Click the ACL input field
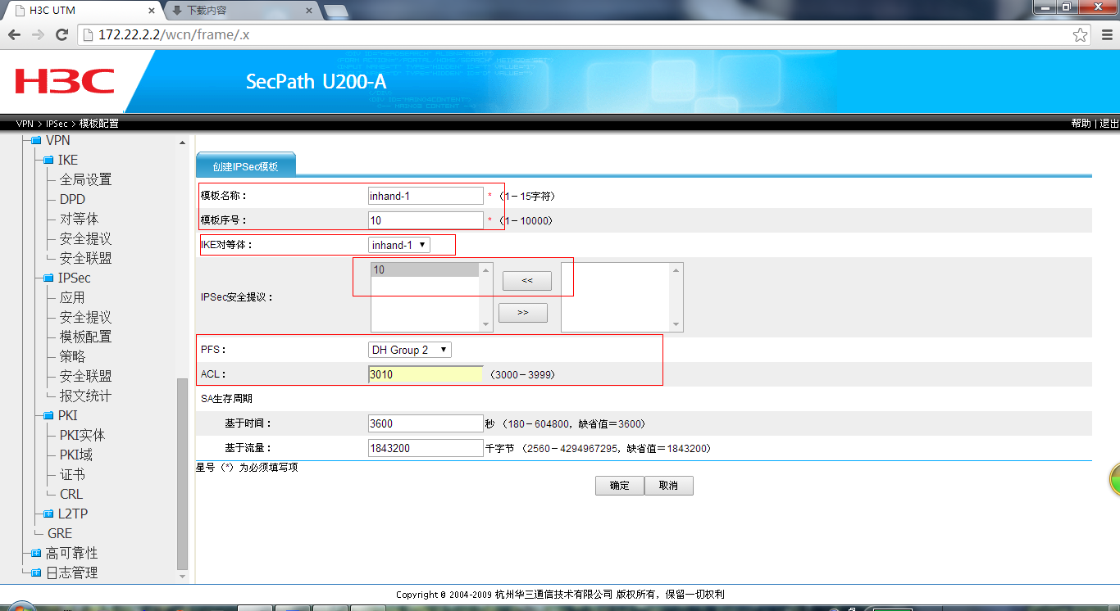Image resolution: width=1120 pixels, height=611 pixels. click(426, 374)
